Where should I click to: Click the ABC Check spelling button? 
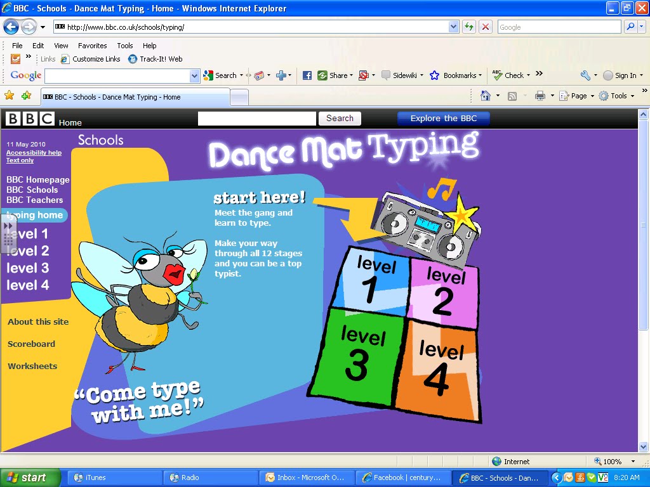pos(508,75)
